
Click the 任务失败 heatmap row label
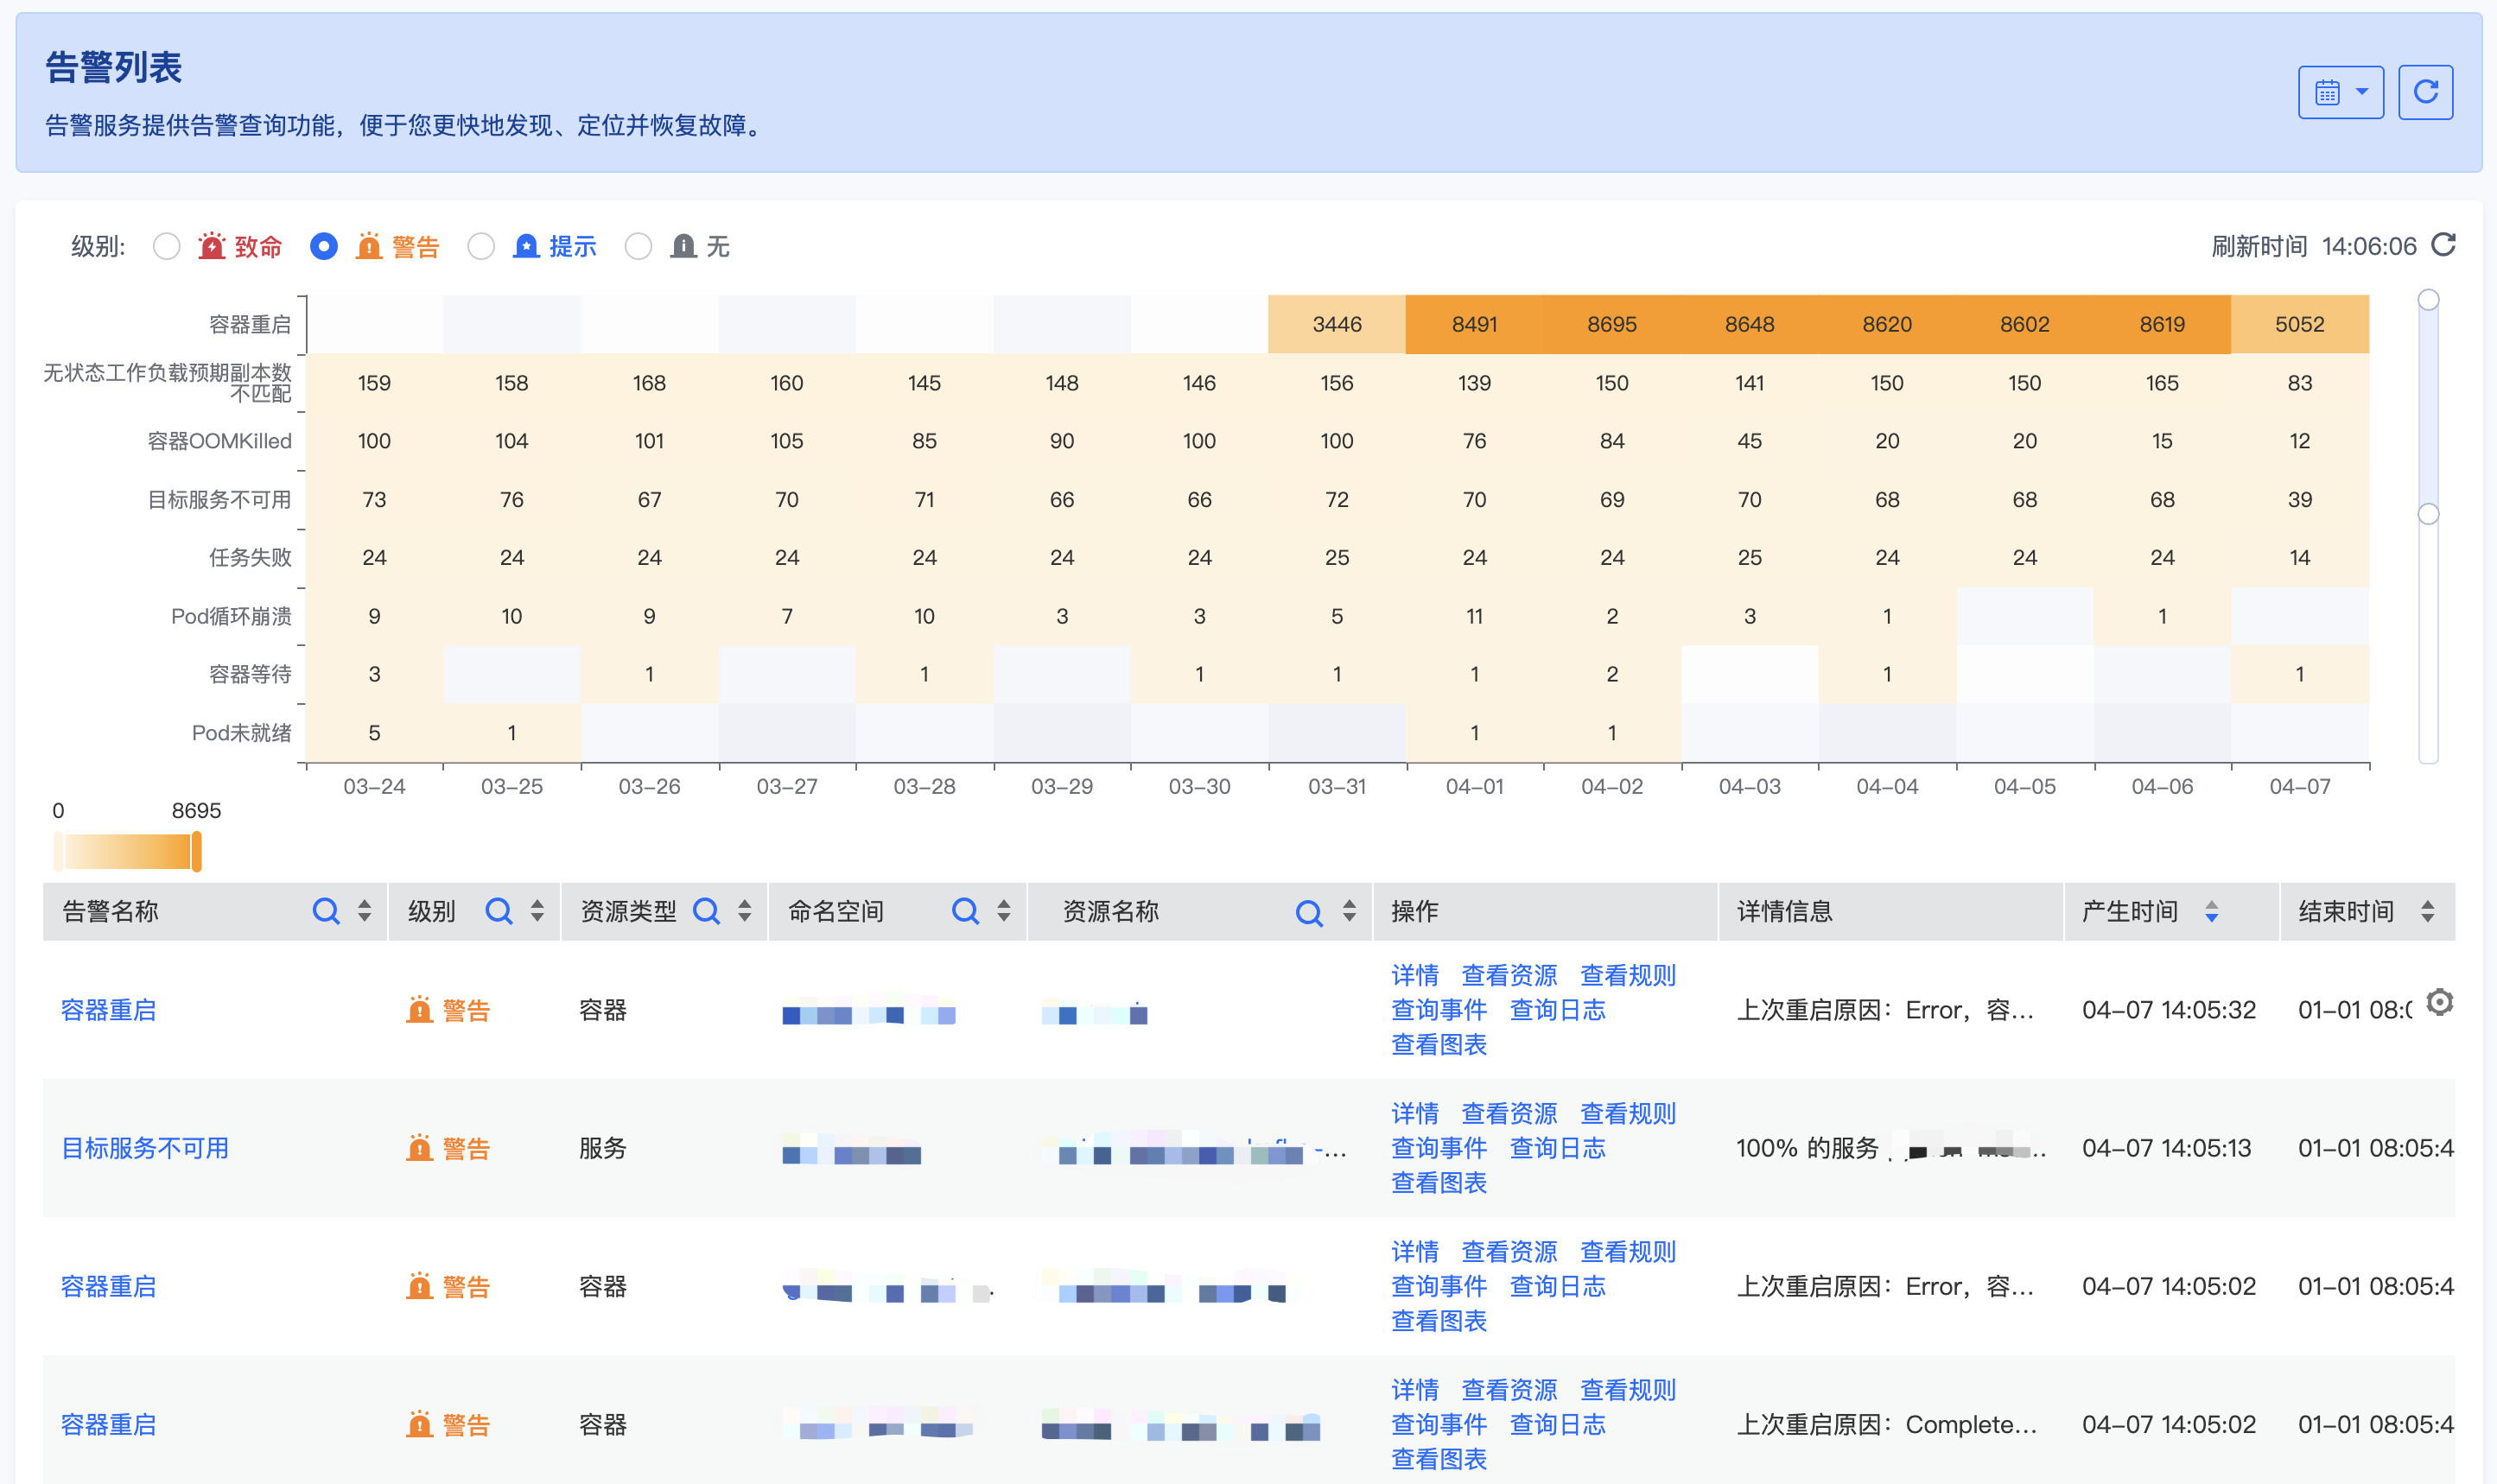pos(250,557)
